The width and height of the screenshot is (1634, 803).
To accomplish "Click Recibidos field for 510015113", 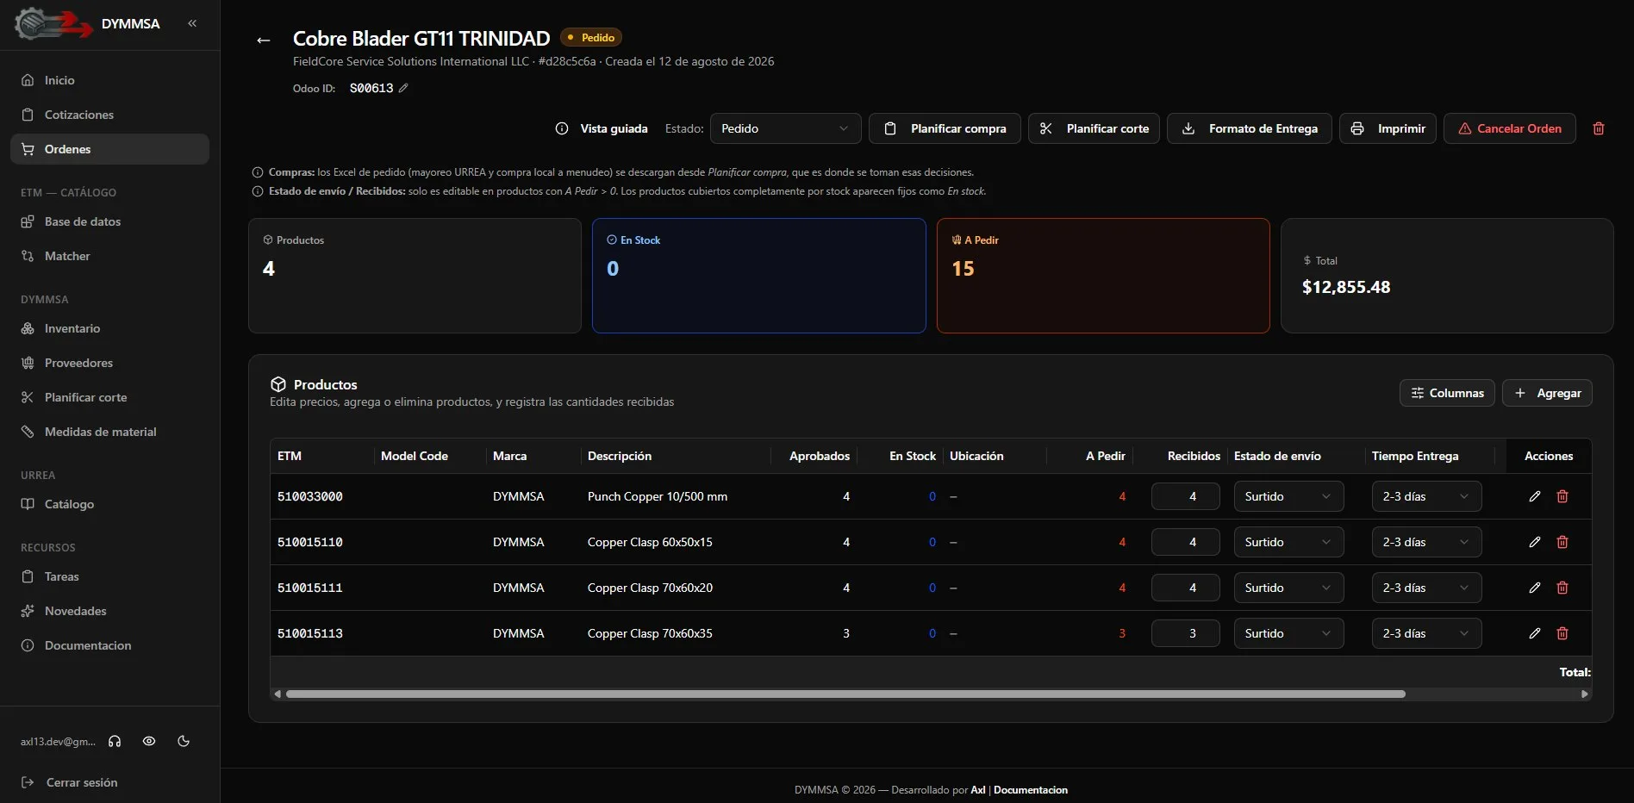I will (x=1185, y=633).
